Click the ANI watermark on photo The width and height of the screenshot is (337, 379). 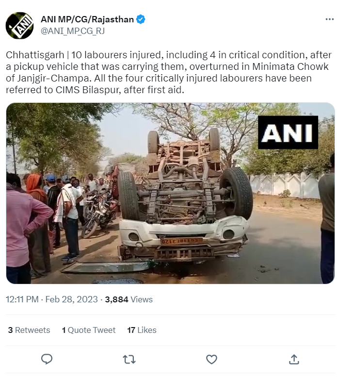pos(288,132)
